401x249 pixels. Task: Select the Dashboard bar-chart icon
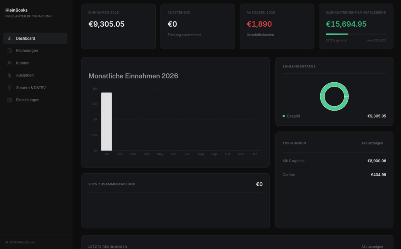point(9,38)
